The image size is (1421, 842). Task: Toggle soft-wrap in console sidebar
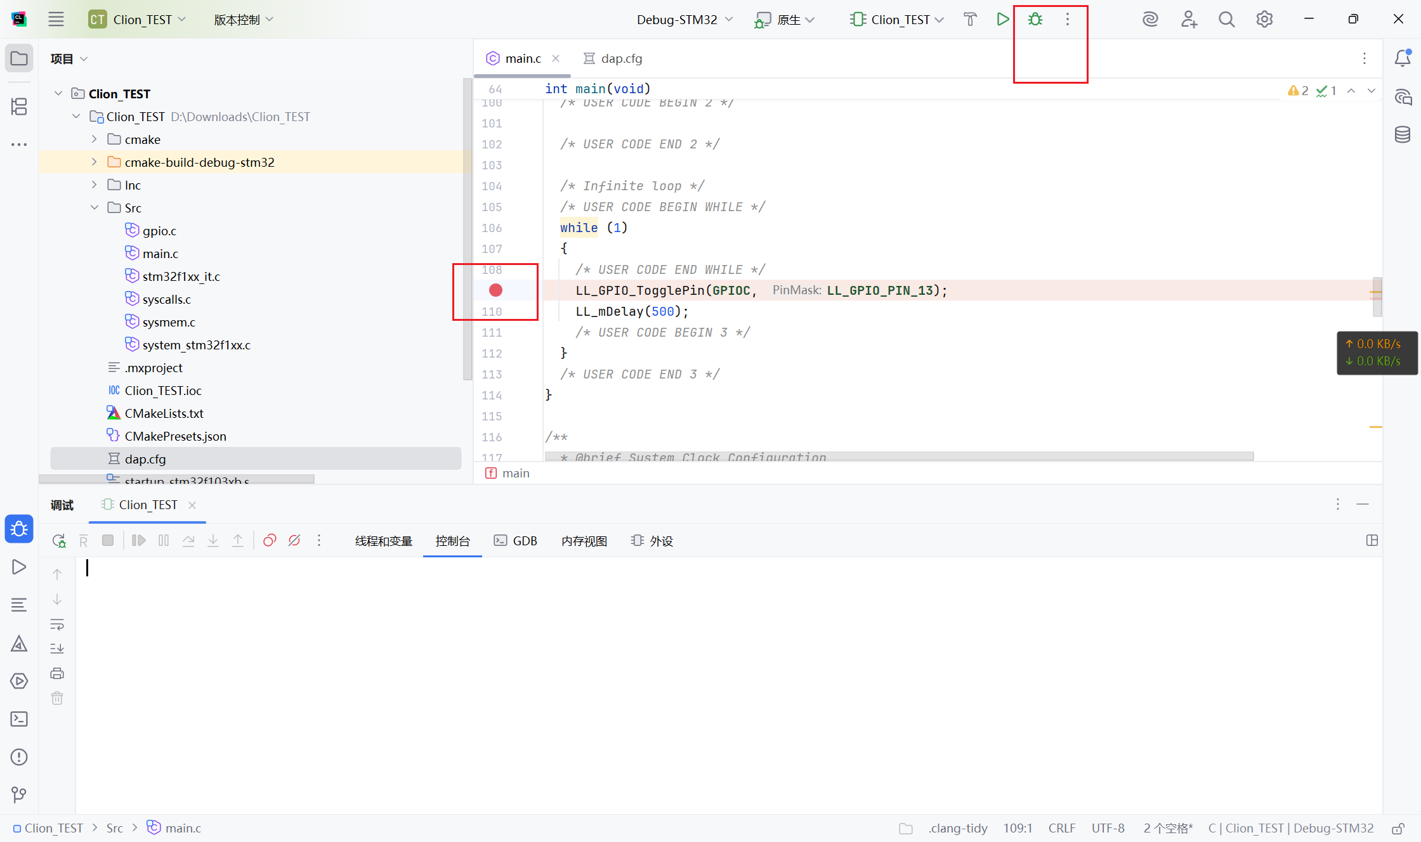[x=57, y=625]
